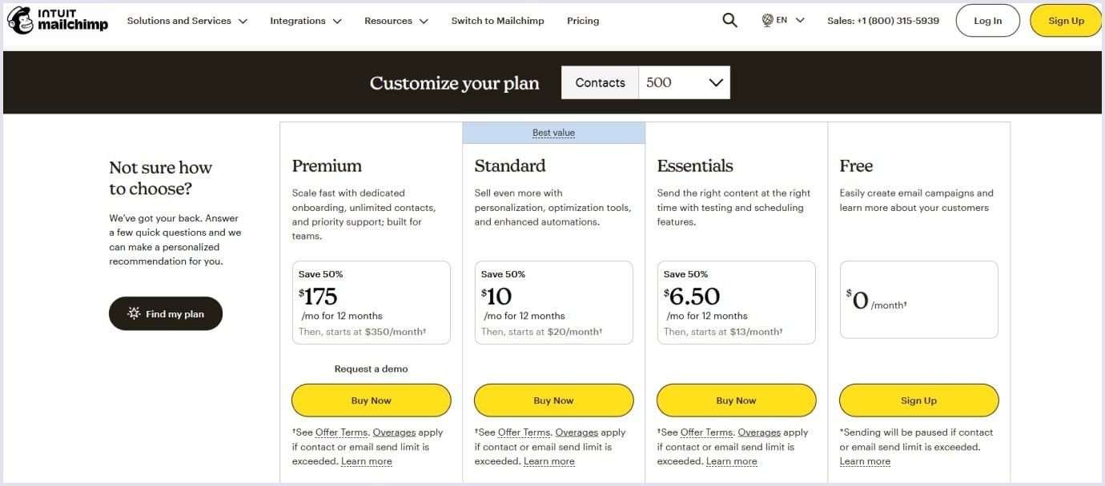Sign Up for the Free plan
The width and height of the screenshot is (1105, 486).
pyautogui.click(x=918, y=400)
